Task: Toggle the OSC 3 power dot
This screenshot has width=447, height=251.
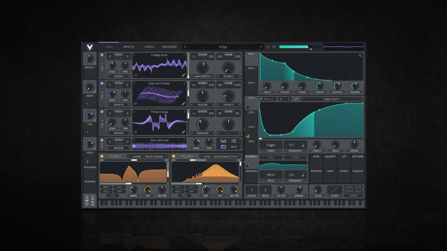Action: [x=102, y=112]
